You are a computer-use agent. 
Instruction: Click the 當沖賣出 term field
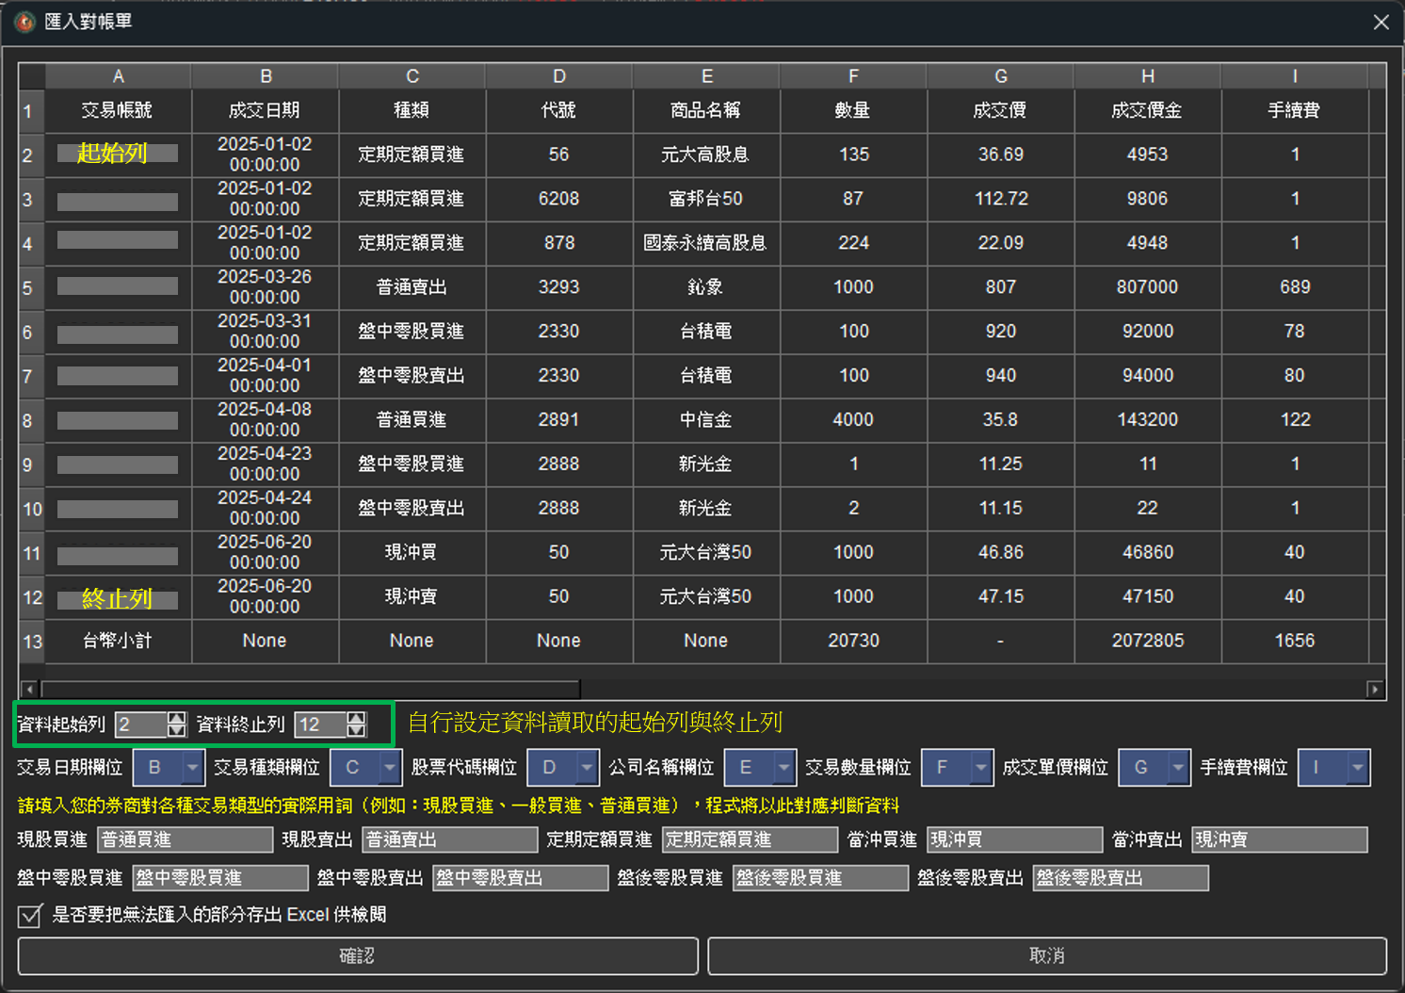pyautogui.click(x=1280, y=839)
